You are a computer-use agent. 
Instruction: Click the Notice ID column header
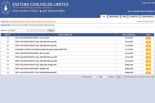7,35
